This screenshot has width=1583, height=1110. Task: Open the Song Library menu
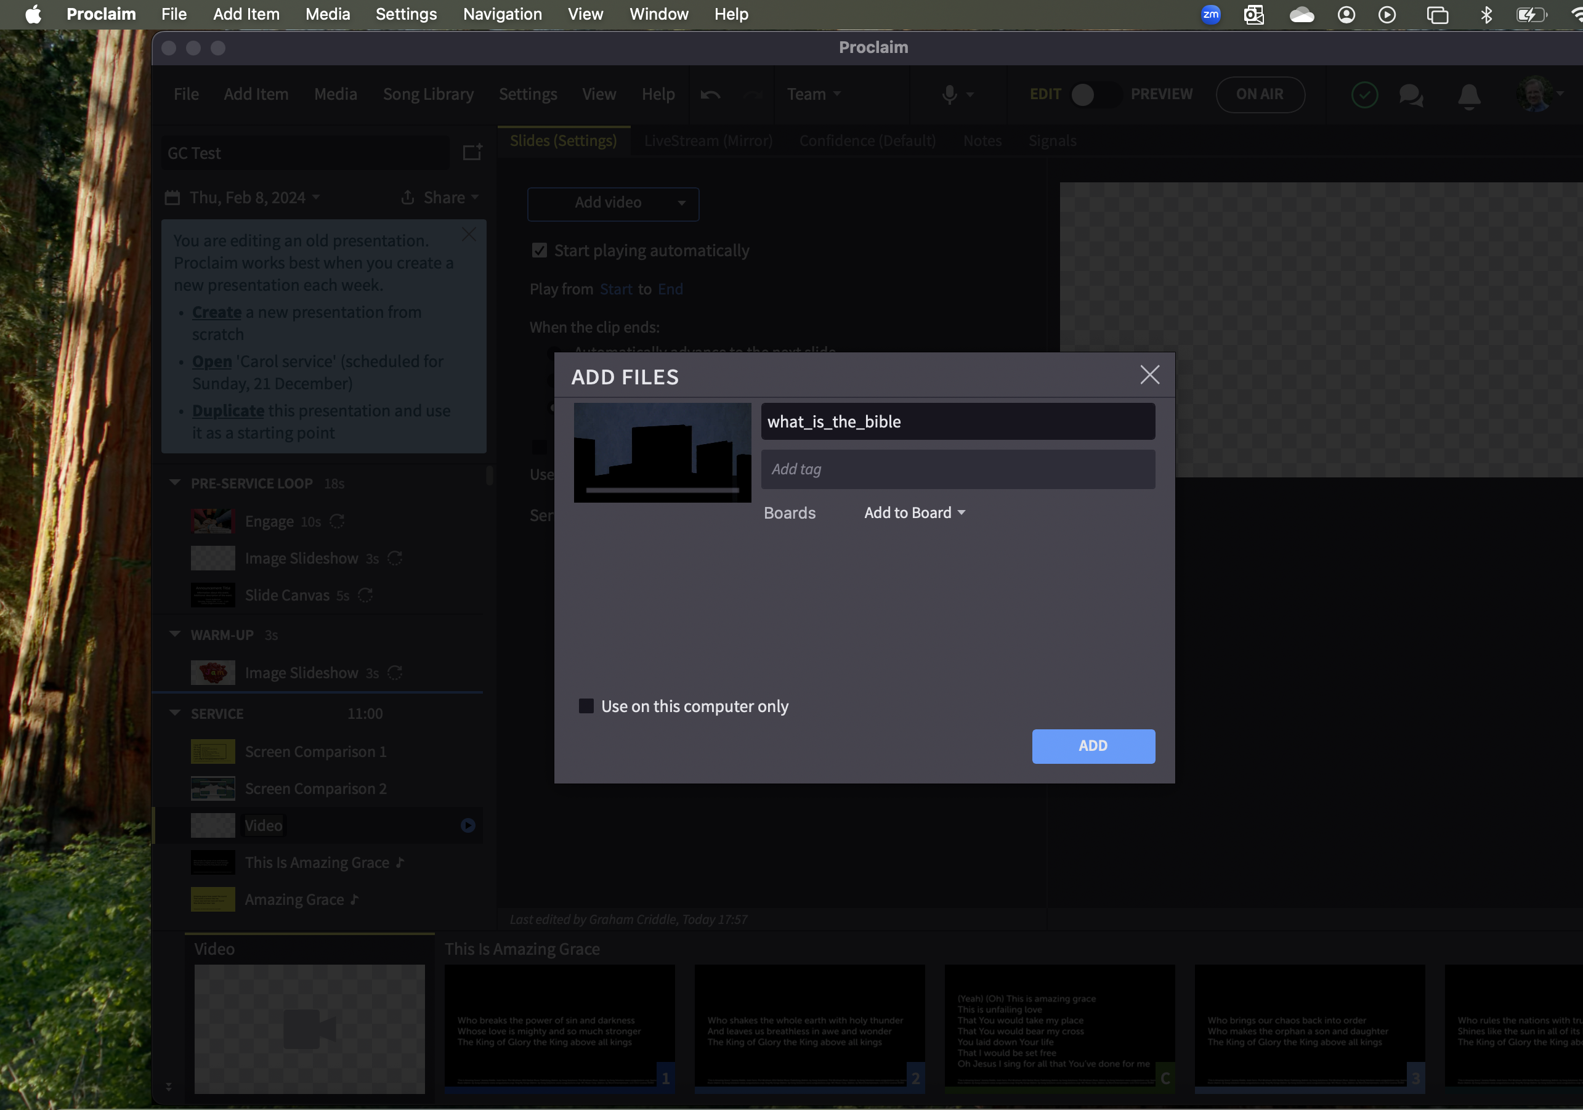[x=428, y=94]
